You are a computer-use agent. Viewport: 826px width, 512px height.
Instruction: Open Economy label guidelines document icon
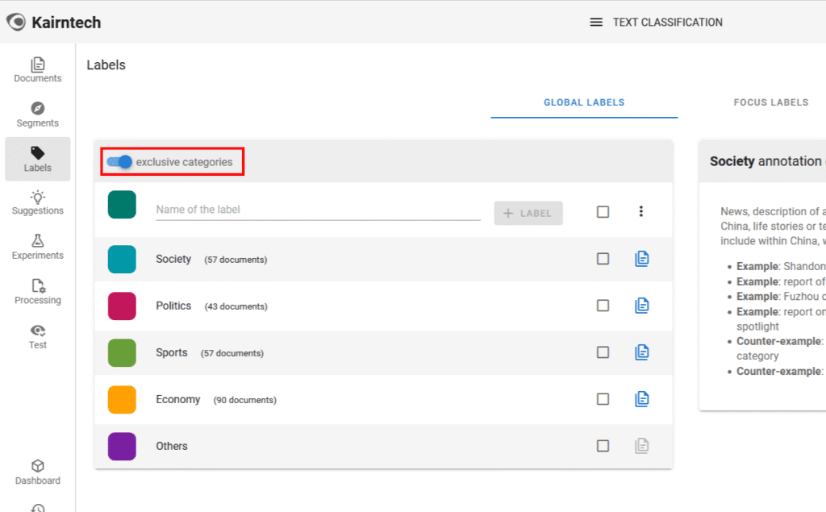point(641,399)
